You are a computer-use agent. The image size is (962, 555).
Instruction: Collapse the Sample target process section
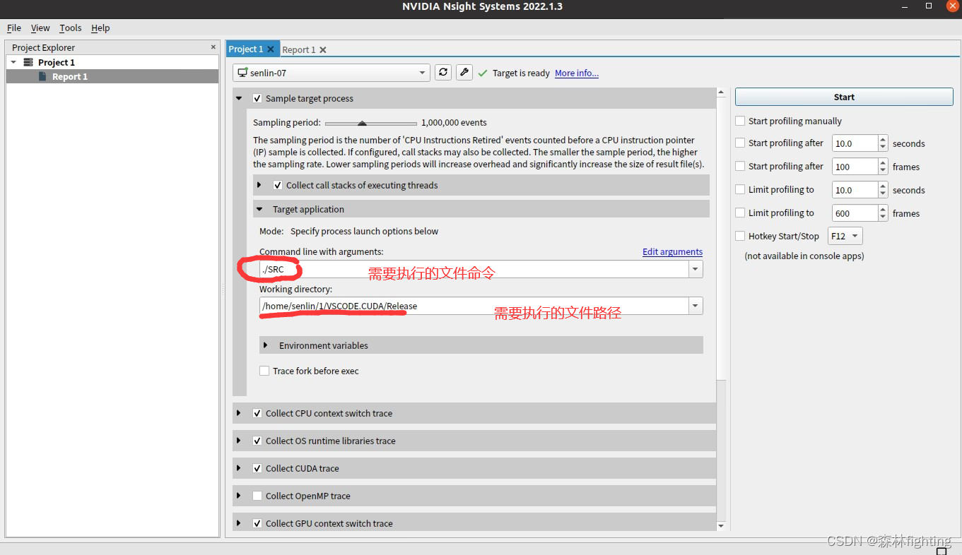pos(239,99)
